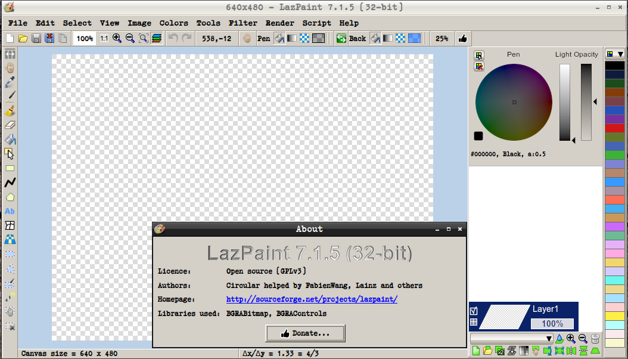The image size is (628, 359).
Task: Enable Pen texture fill
Action: click(x=305, y=38)
